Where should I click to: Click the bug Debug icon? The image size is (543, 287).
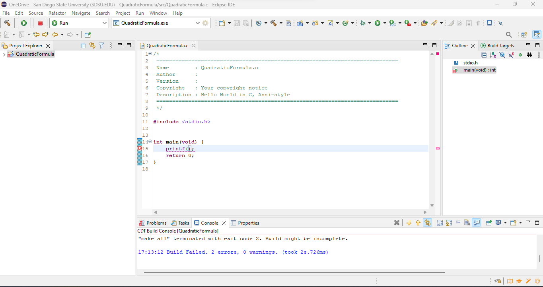(362, 23)
